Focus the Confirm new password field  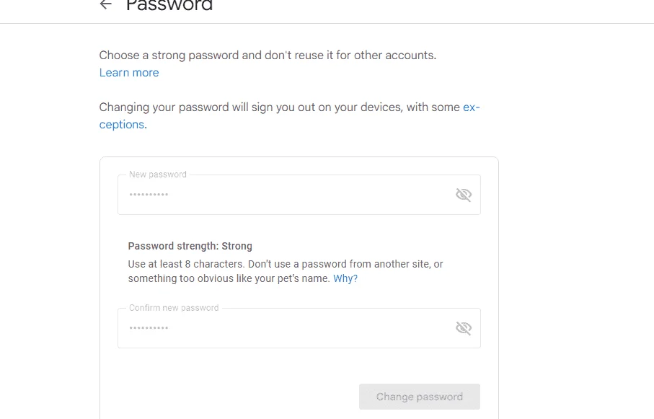point(299,328)
